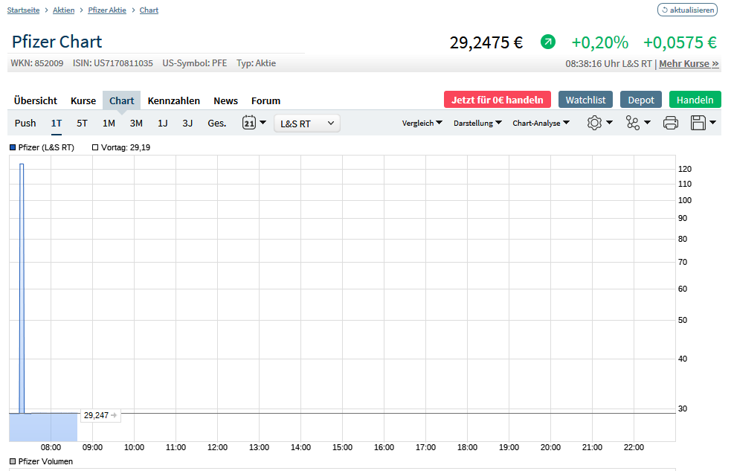Switch to the Übersicht tab
This screenshot has height=471, width=734.
click(x=36, y=100)
